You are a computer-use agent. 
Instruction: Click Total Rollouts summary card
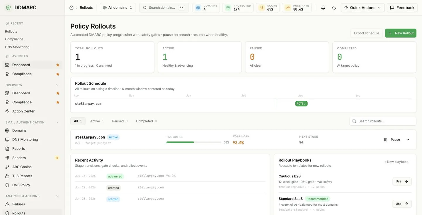(112, 57)
